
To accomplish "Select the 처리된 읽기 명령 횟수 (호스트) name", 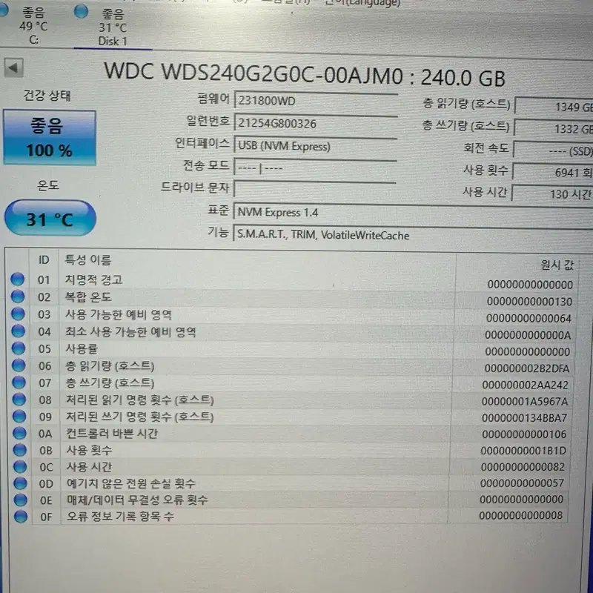I will coord(140,400).
